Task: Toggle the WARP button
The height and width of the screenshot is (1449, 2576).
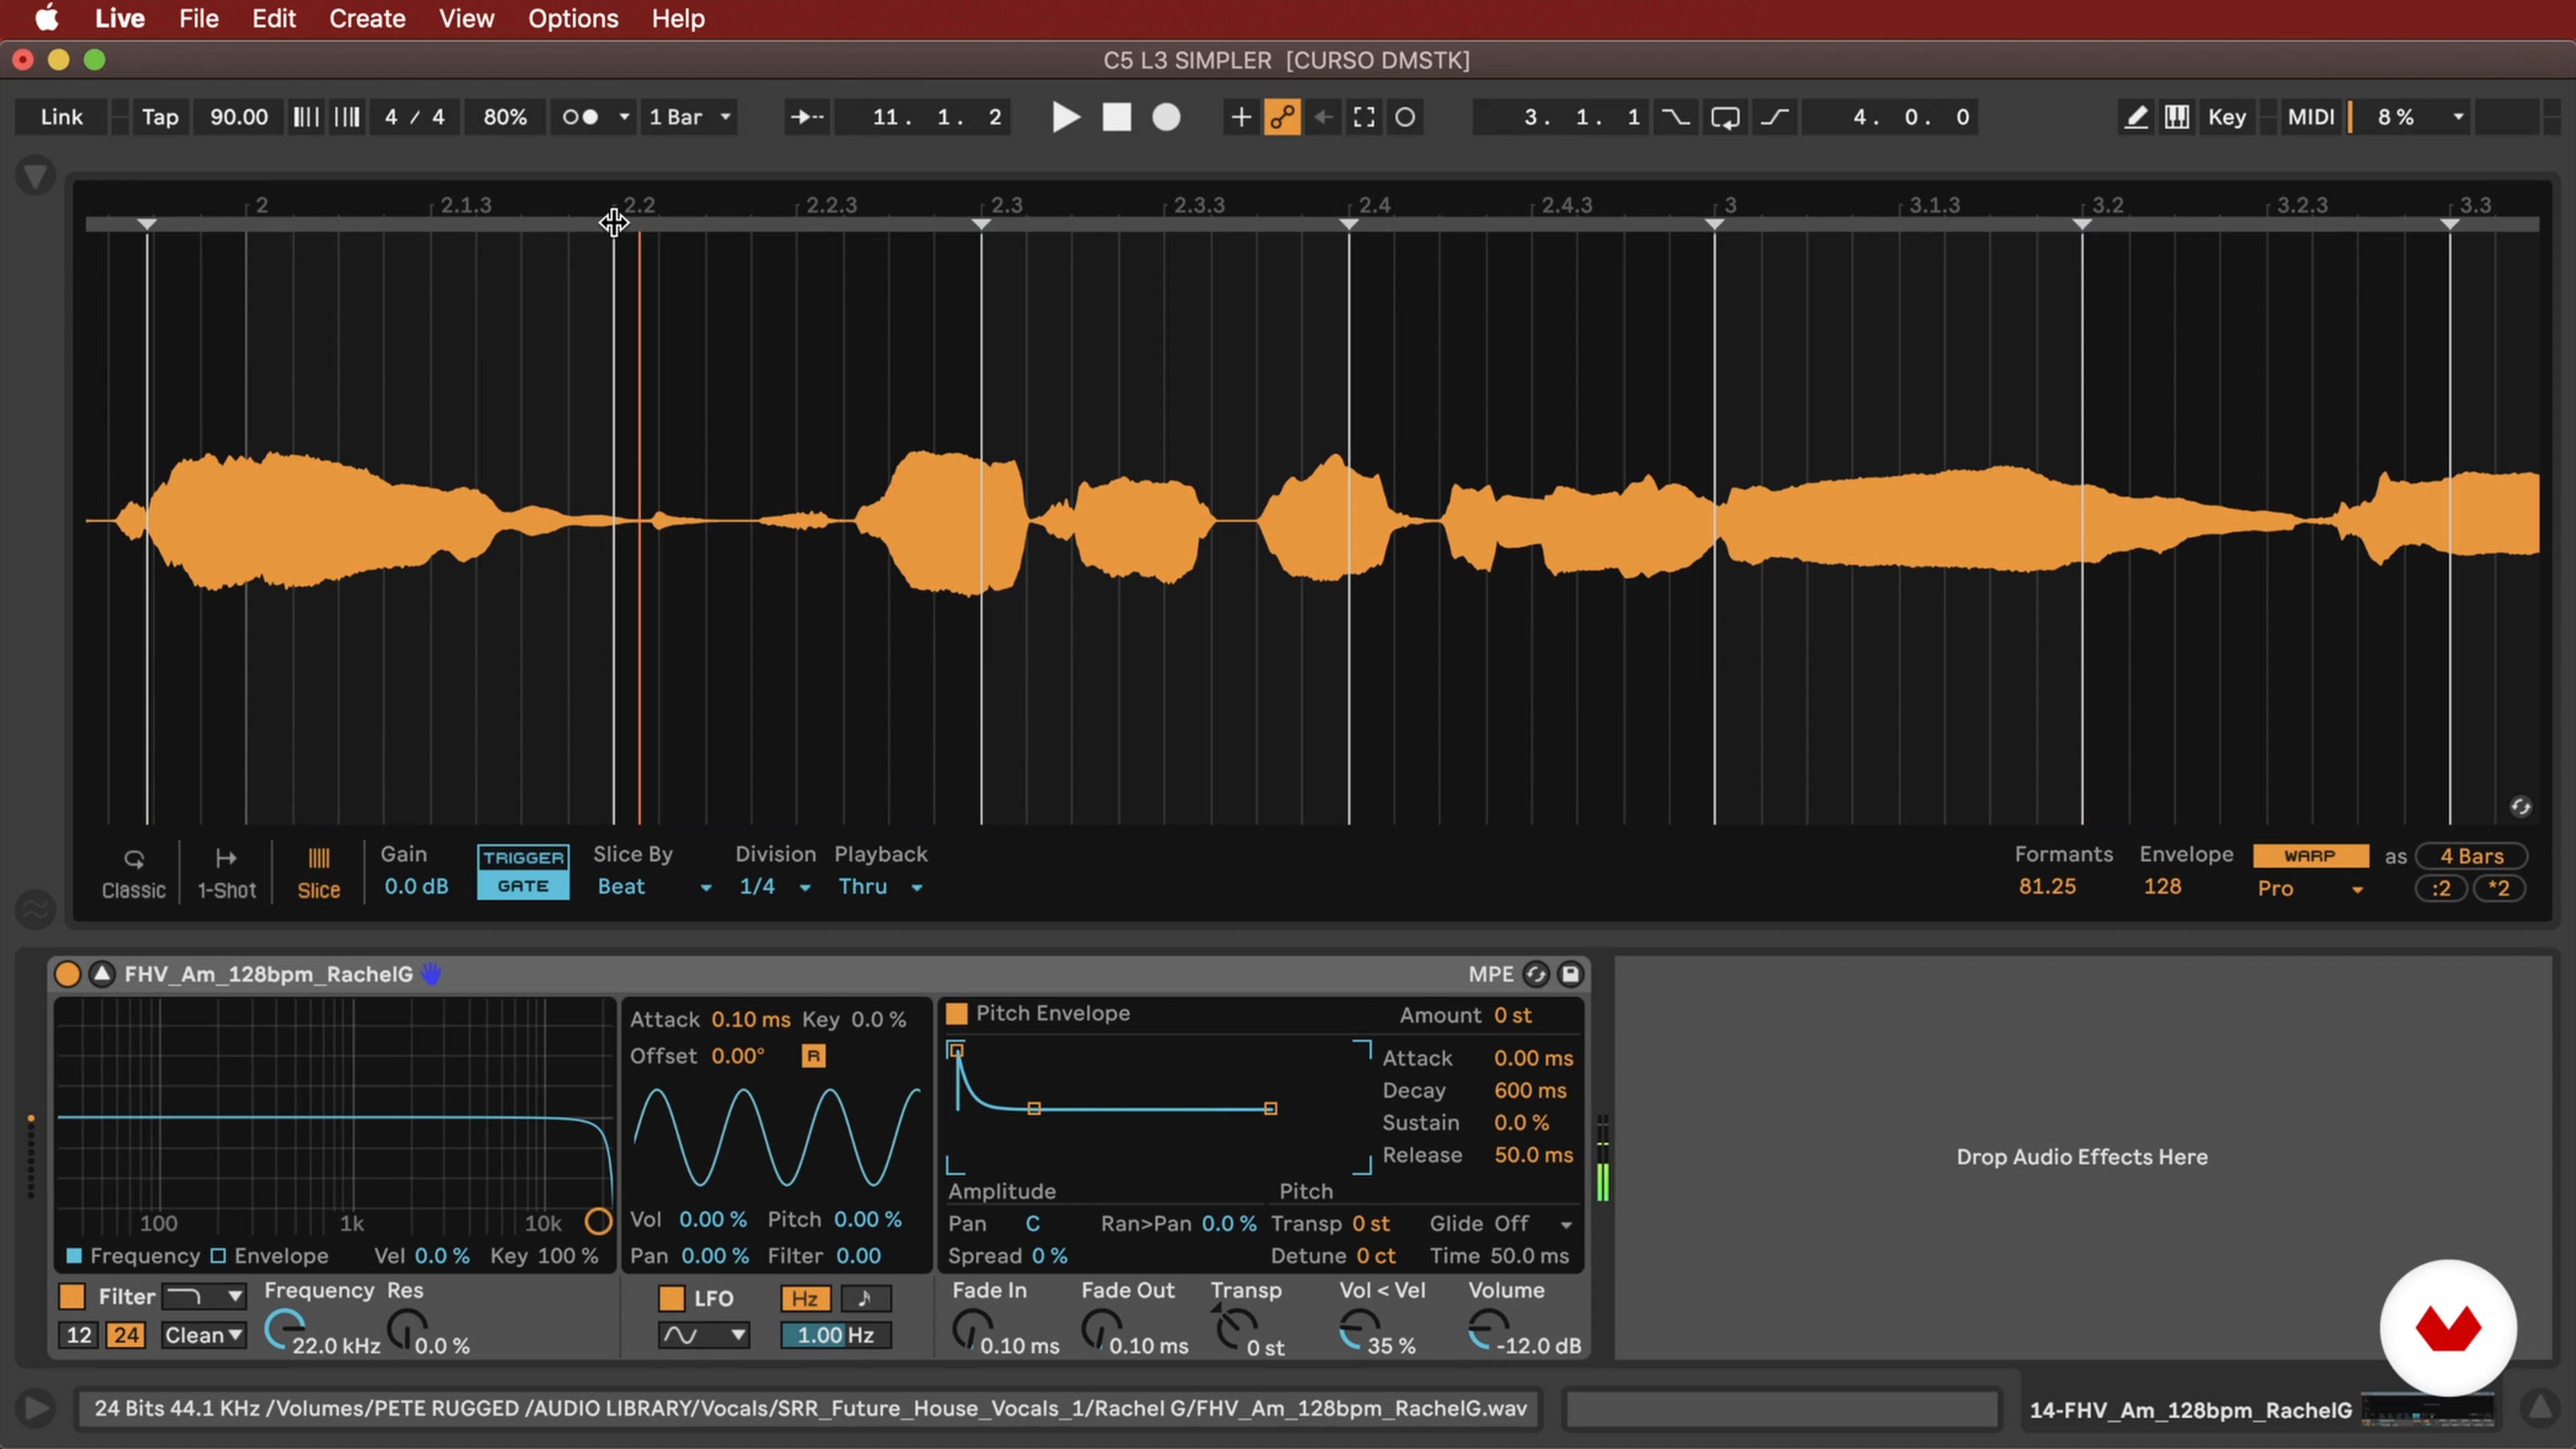Action: coord(2310,856)
